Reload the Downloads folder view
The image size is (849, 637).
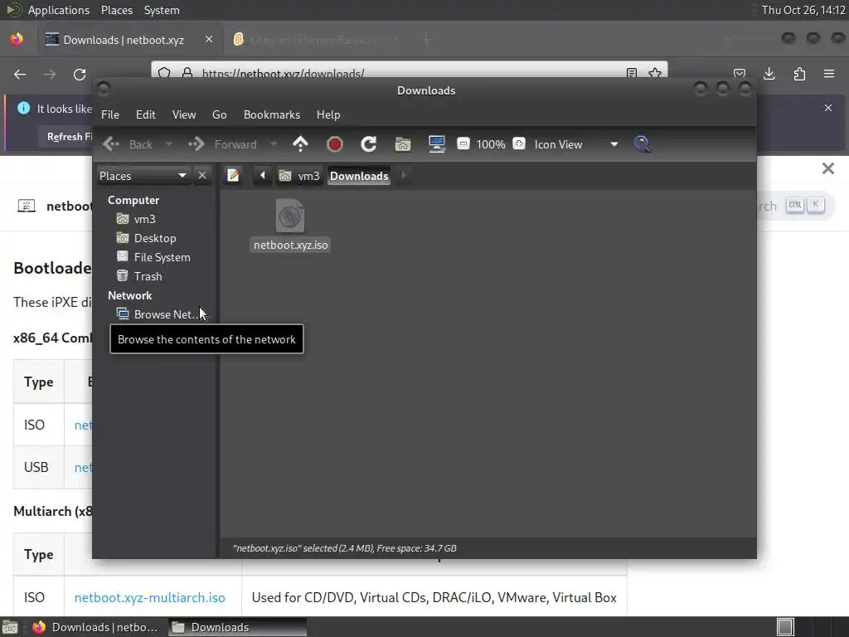(x=369, y=144)
